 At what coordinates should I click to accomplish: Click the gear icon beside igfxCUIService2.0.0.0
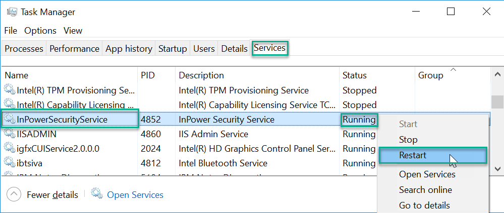[10, 149]
